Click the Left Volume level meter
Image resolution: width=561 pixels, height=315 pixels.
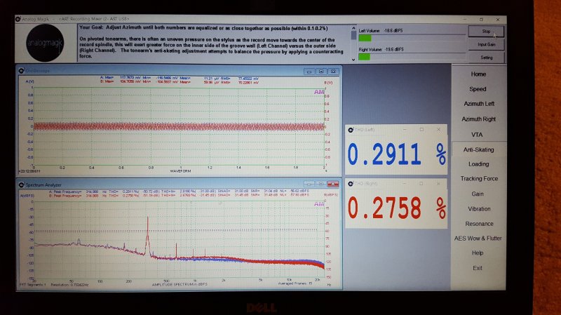coord(412,39)
